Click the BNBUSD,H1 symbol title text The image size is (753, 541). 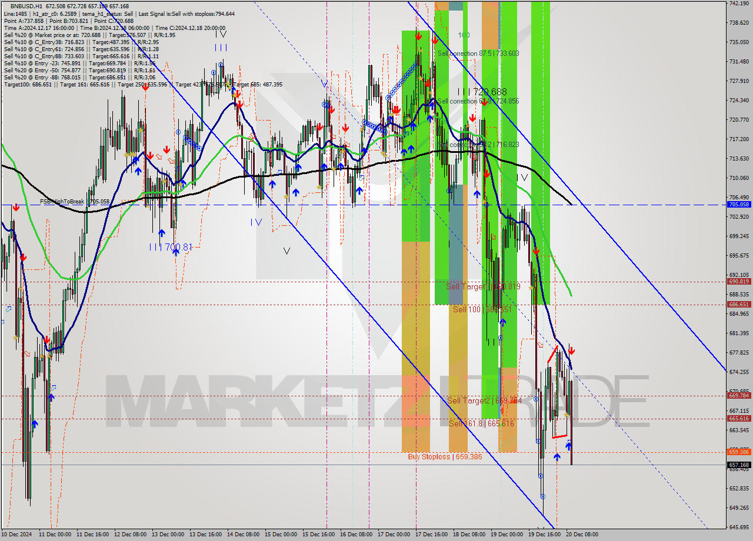(26, 6)
